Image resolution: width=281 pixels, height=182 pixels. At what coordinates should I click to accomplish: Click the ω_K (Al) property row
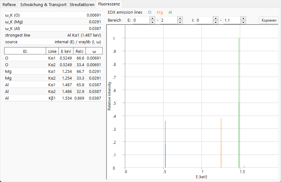(x=53, y=28)
